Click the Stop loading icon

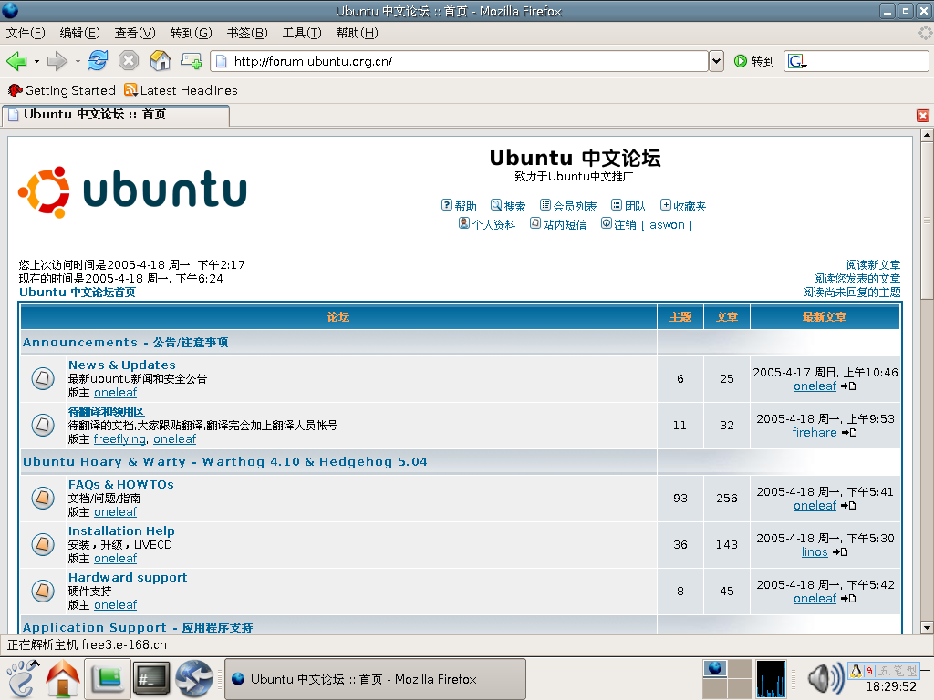(129, 61)
